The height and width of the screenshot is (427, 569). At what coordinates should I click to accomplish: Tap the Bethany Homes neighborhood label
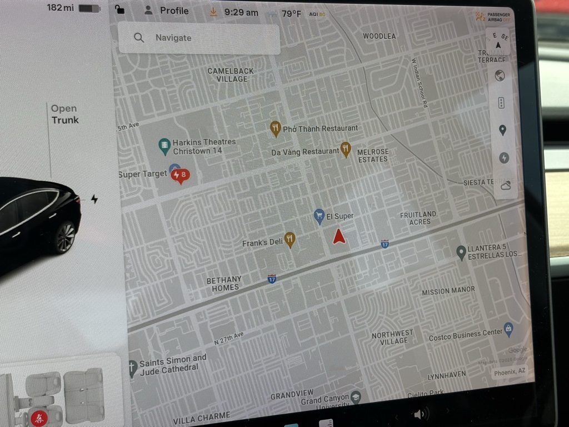(x=224, y=284)
